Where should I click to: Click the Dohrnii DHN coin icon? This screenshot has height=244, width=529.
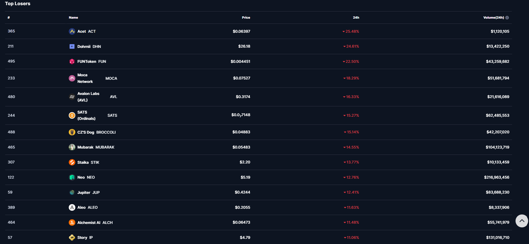(x=72, y=46)
